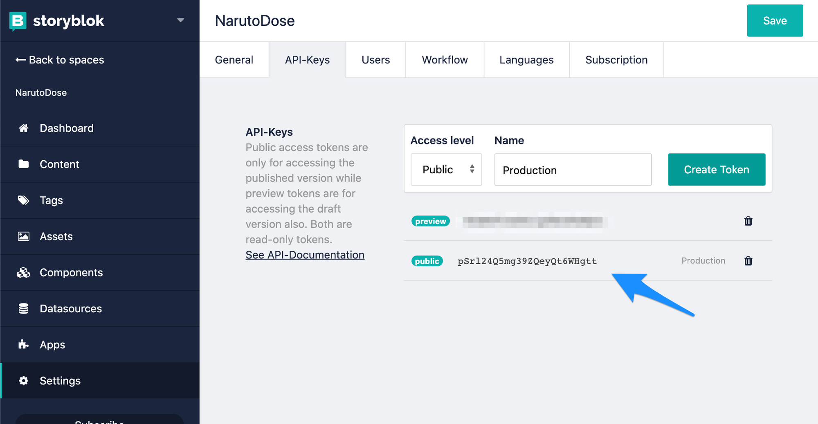Click the Storyblok logo icon
This screenshot has width=818, height=424.
tap(18, 21)
